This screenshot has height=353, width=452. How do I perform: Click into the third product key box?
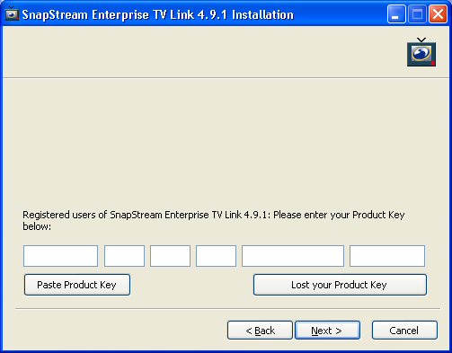point(170,256)
